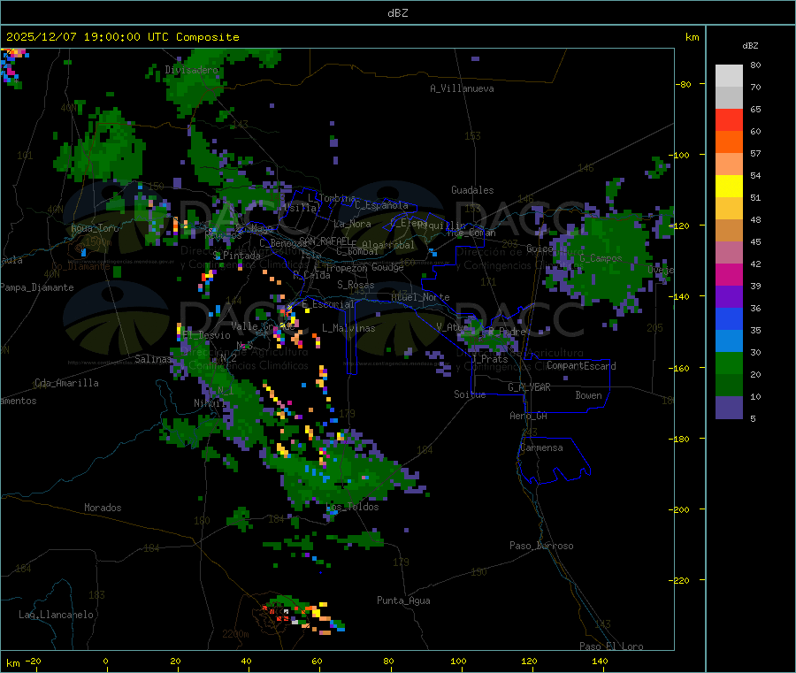Click the Agua_Toro label
This screenshot has width=796, height=673.
[x=95, y=228]
